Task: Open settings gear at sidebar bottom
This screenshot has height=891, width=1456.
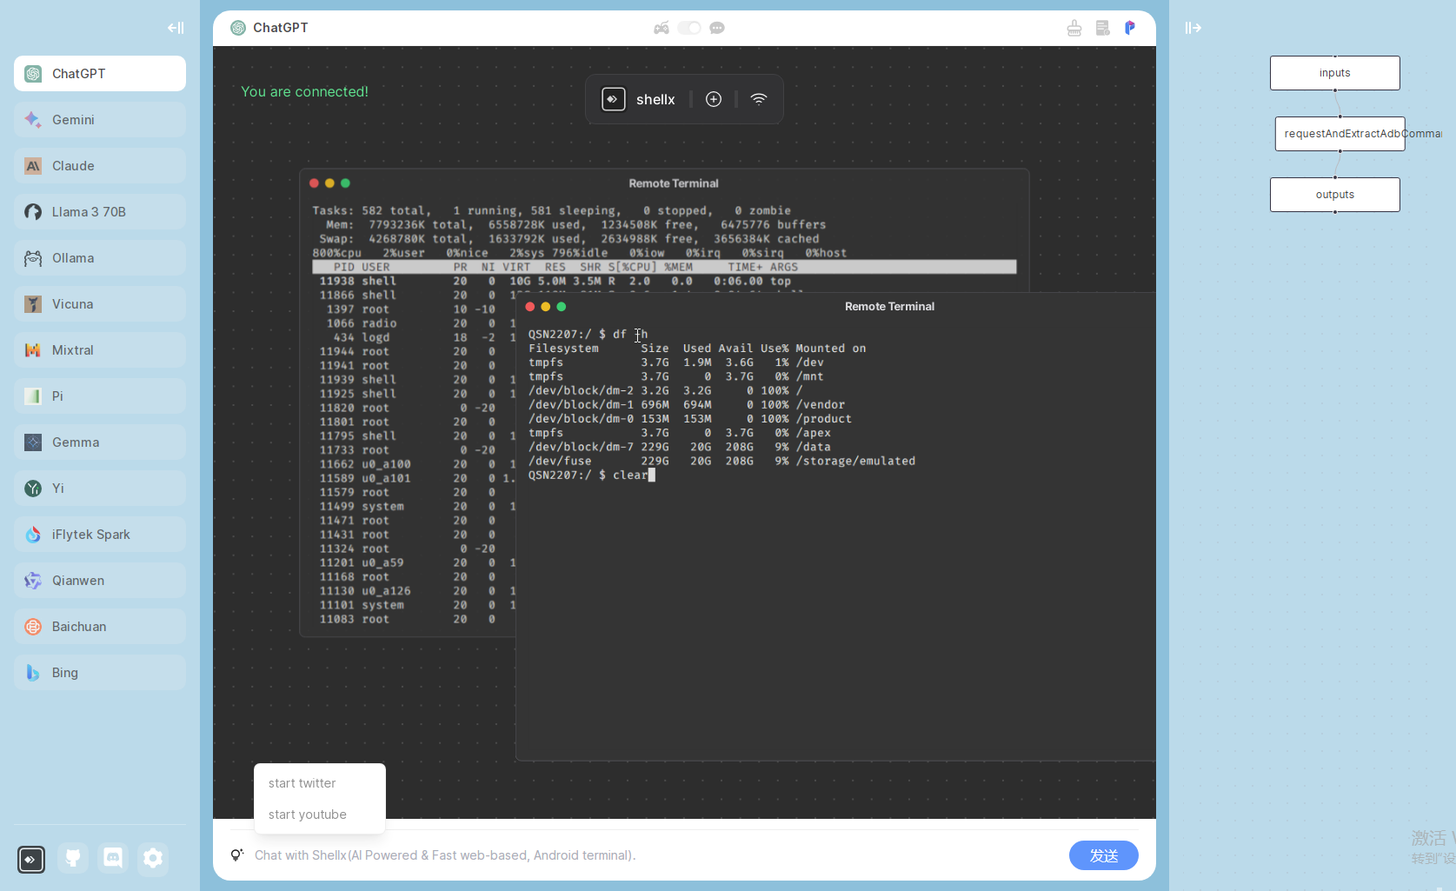Action: pos(153,859)
